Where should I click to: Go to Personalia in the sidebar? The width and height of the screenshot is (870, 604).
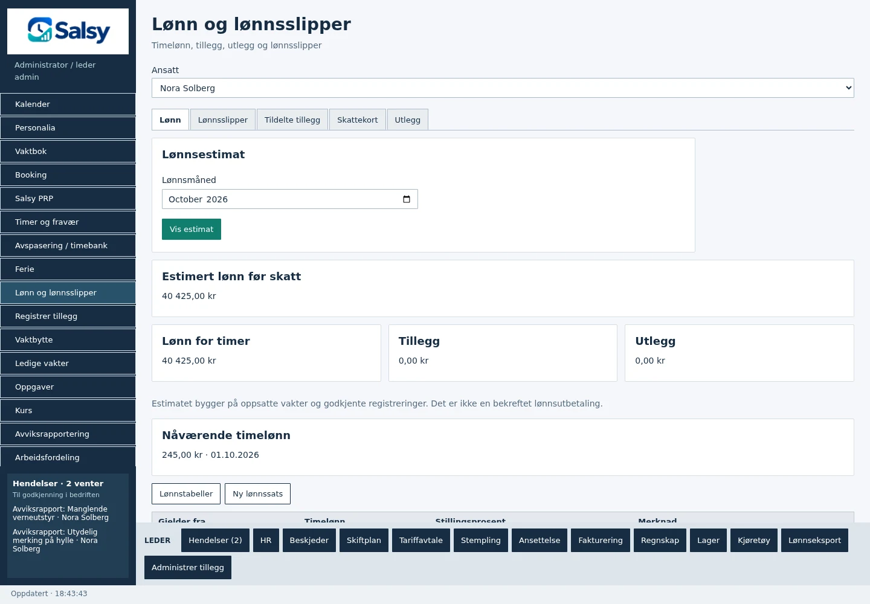(x=68, y=128)
